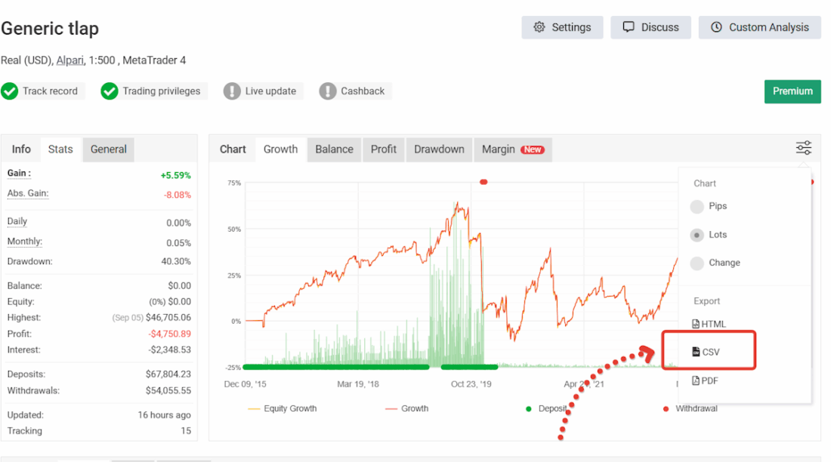The height and width of the screenshot is (462, 831).
Task: Switch to the Drawdown chart tab
Action: pyautogui.click(x=439, y=149)
